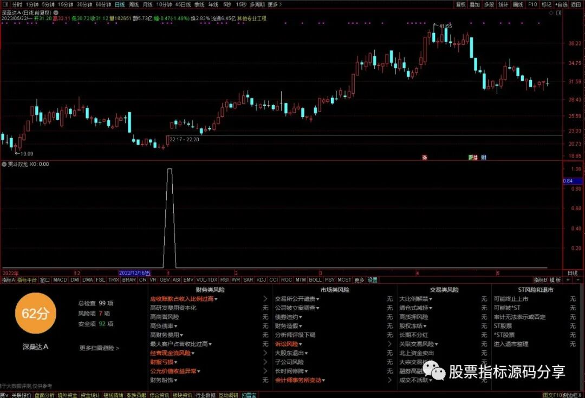Click the minus button beside the plus button
Image resolution: width=585 pixels, height=398 pixels.
(x=578, y=280)
